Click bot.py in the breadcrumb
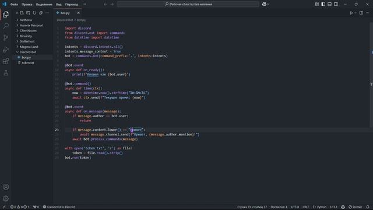Screen dimensions: 373x210 (81, 20)
